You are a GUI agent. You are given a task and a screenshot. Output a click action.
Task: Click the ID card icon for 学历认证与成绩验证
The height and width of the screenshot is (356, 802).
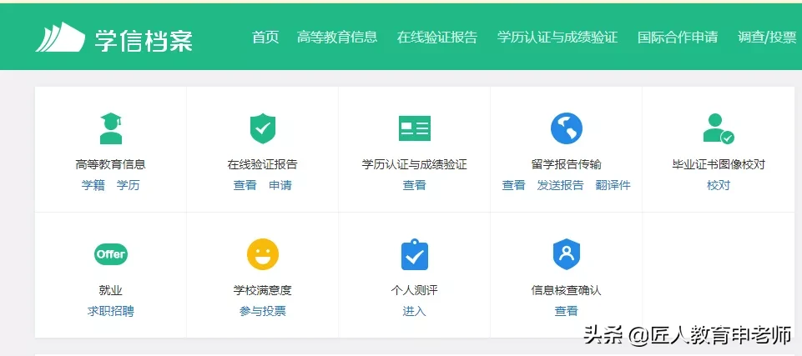click(x=414, y=128)
